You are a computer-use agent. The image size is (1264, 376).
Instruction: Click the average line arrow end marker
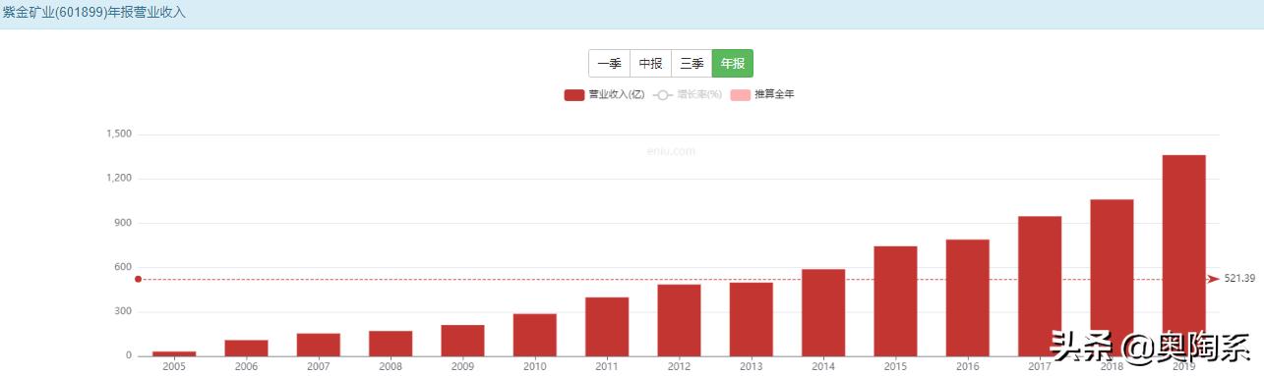click(1214, 279)
